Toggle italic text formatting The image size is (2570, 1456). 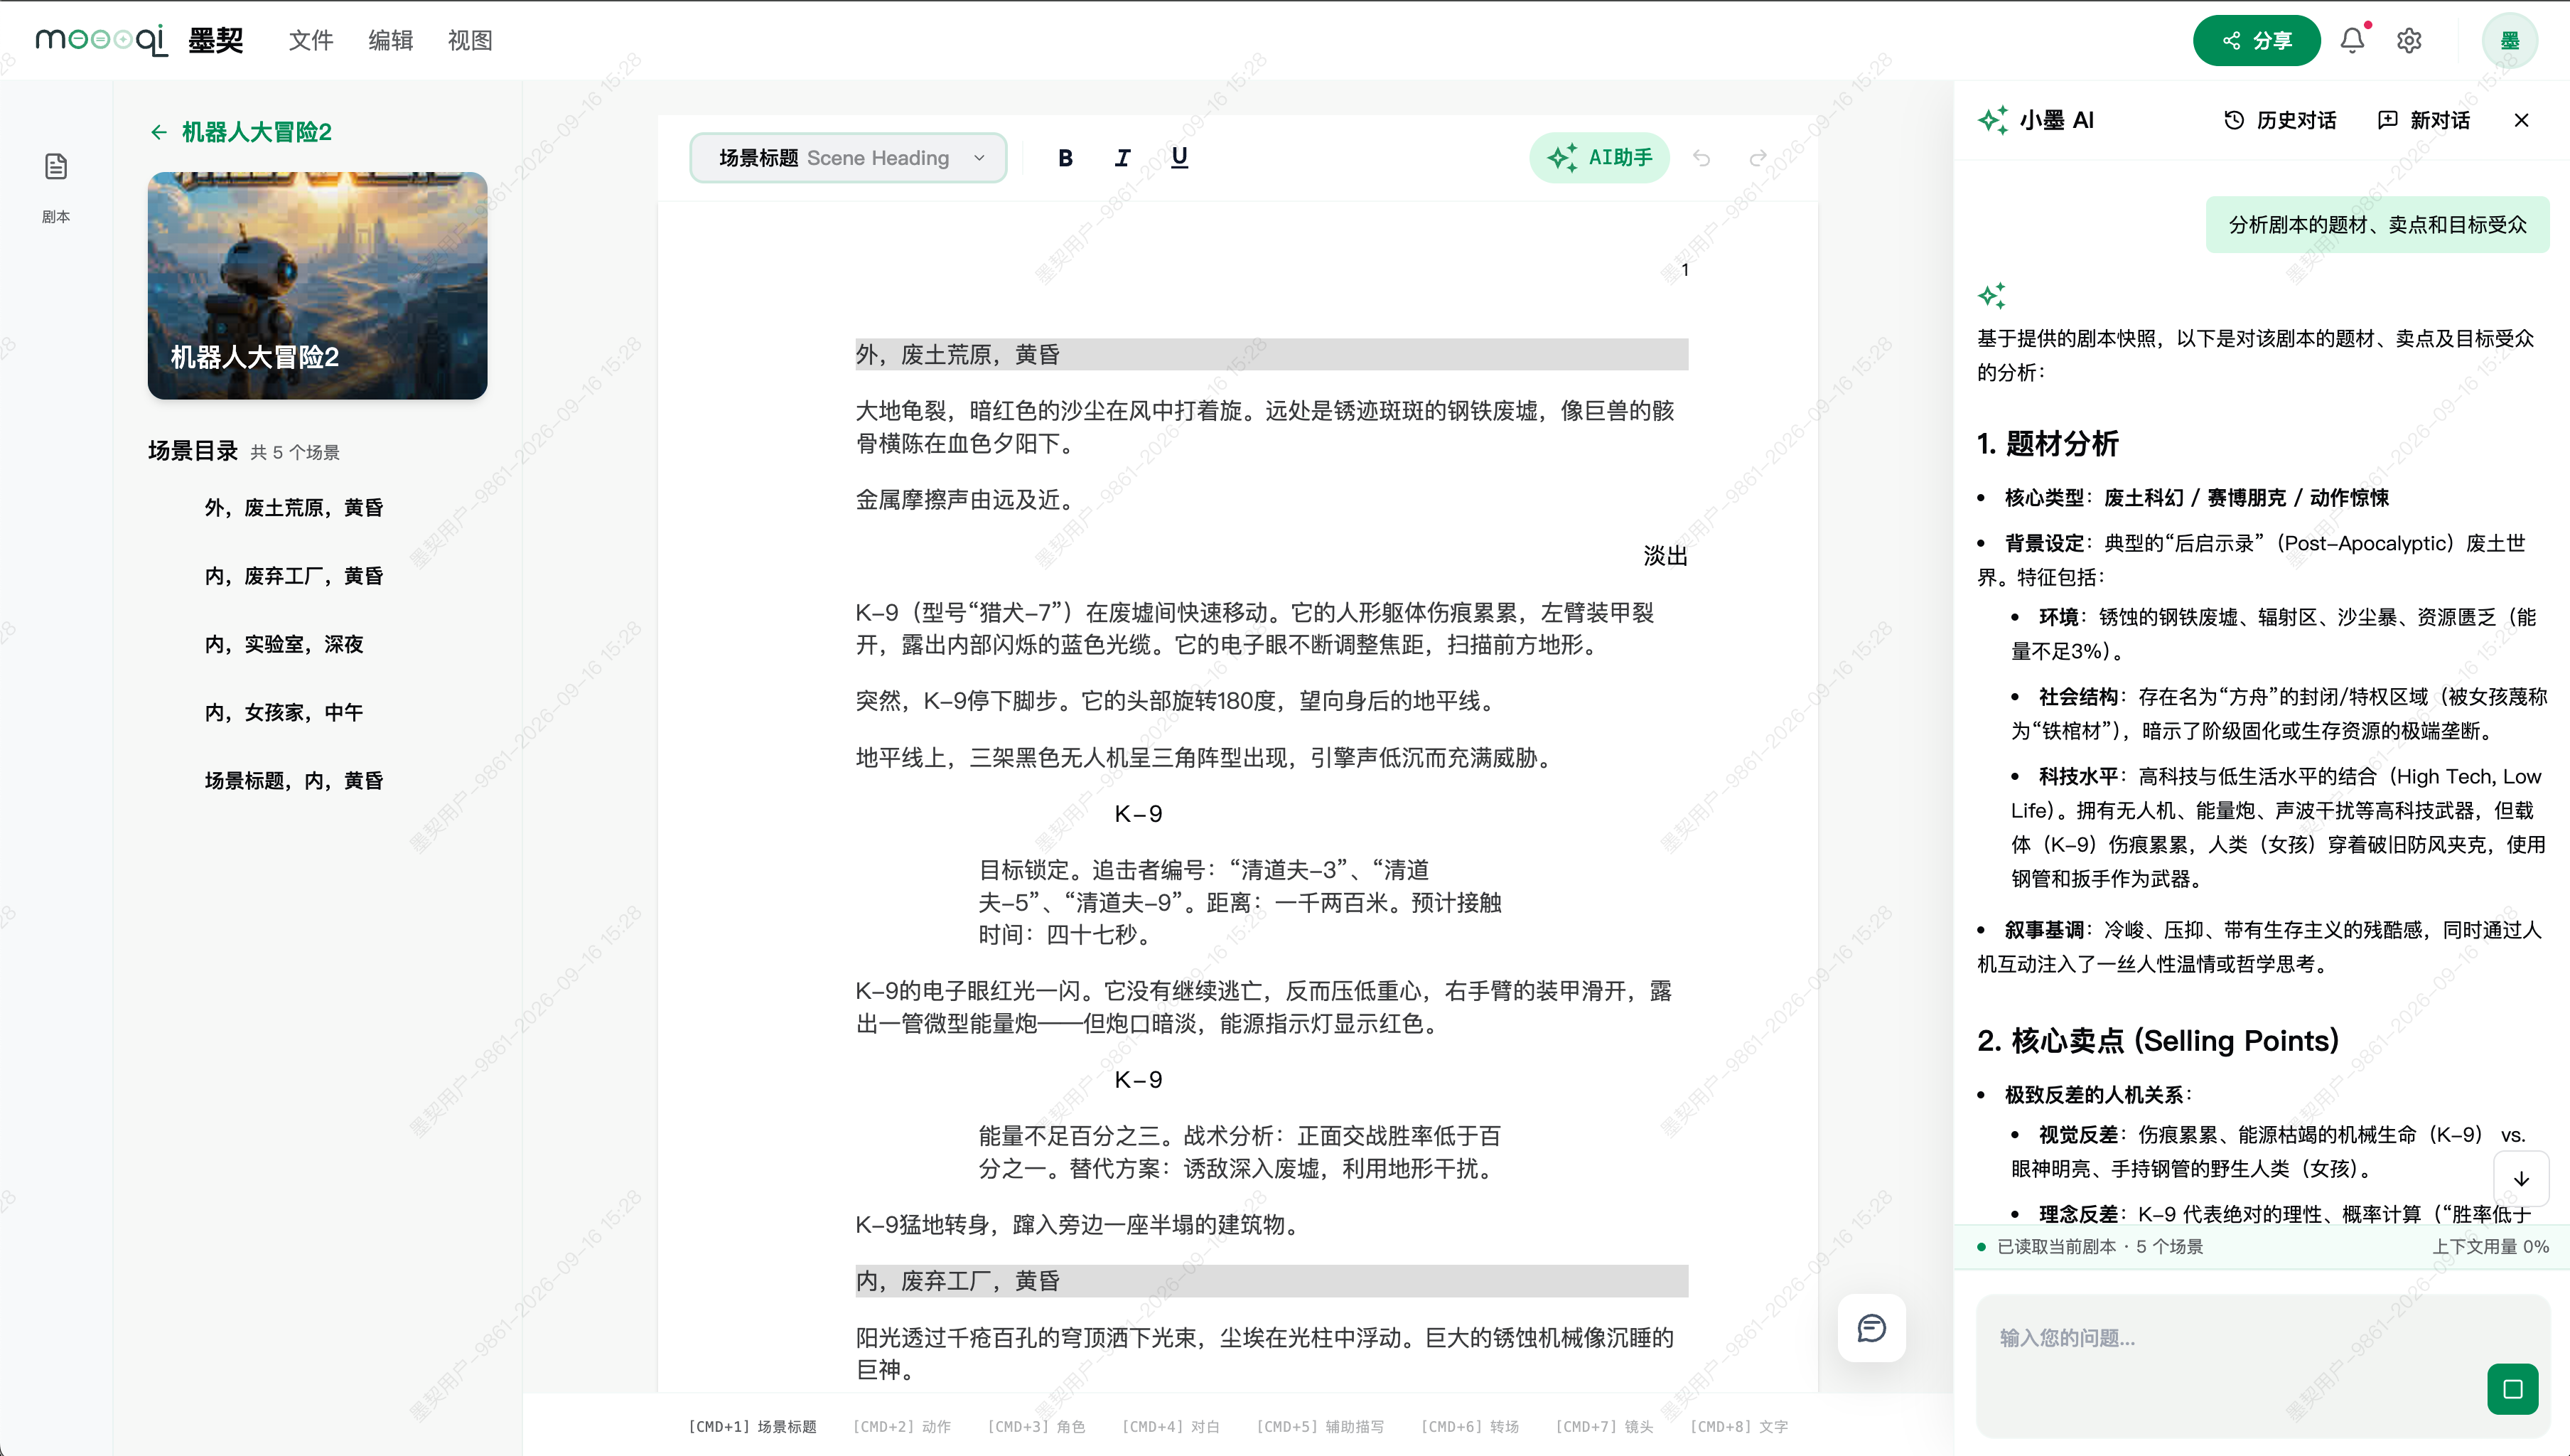(1122, 158)
